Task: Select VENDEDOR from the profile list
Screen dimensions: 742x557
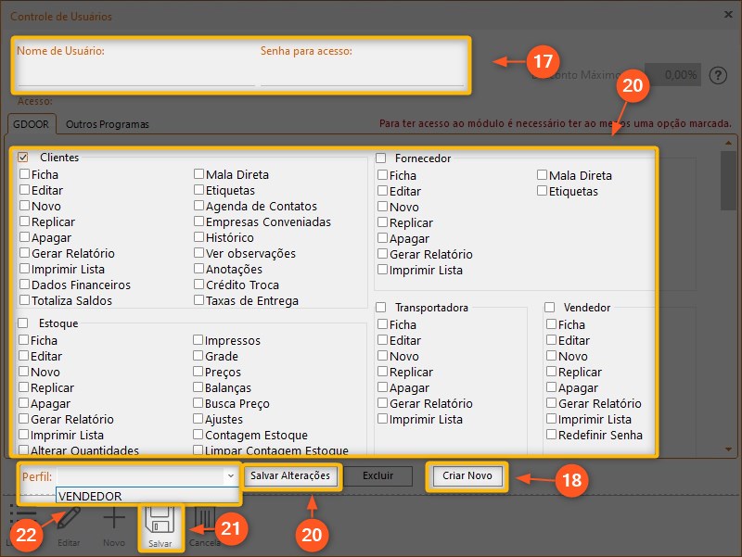Action: click(x=91, y=496)
